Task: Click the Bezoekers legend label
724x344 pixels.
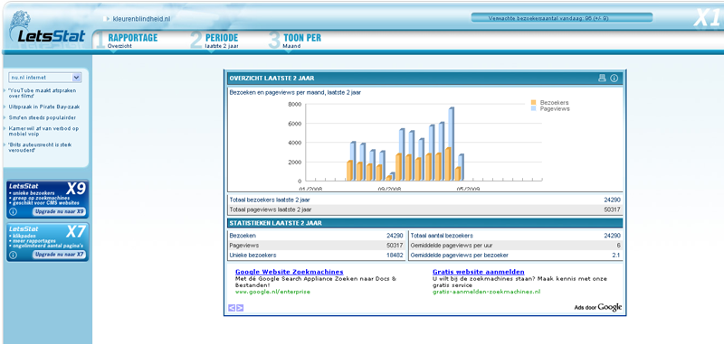Action: pos(554,103)
